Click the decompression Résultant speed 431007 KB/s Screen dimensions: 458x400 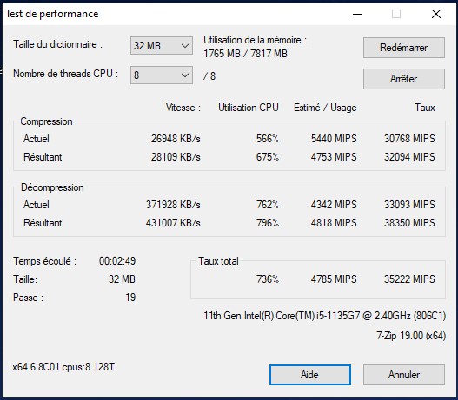point(173,223)
